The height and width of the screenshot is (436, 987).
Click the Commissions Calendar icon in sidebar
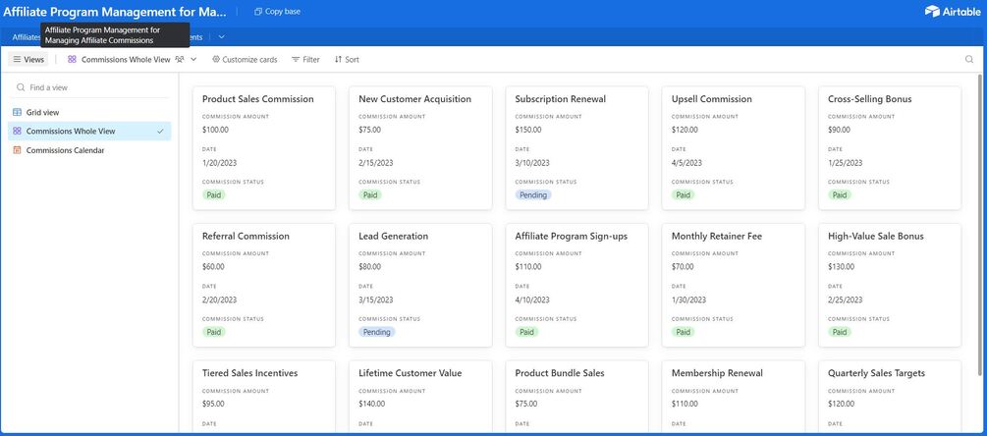(17, 150)
